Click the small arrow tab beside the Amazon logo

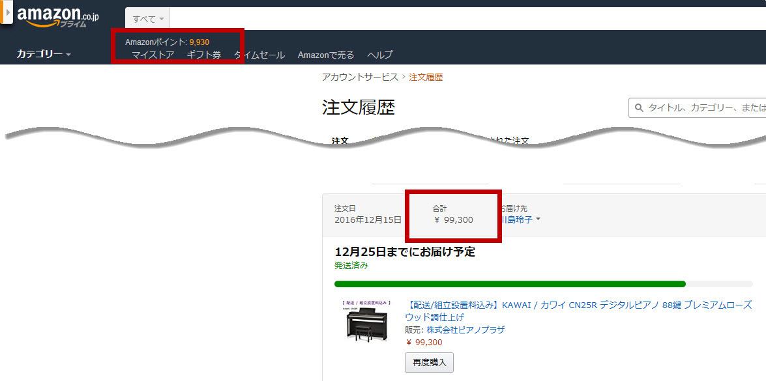tap(6, 12)
